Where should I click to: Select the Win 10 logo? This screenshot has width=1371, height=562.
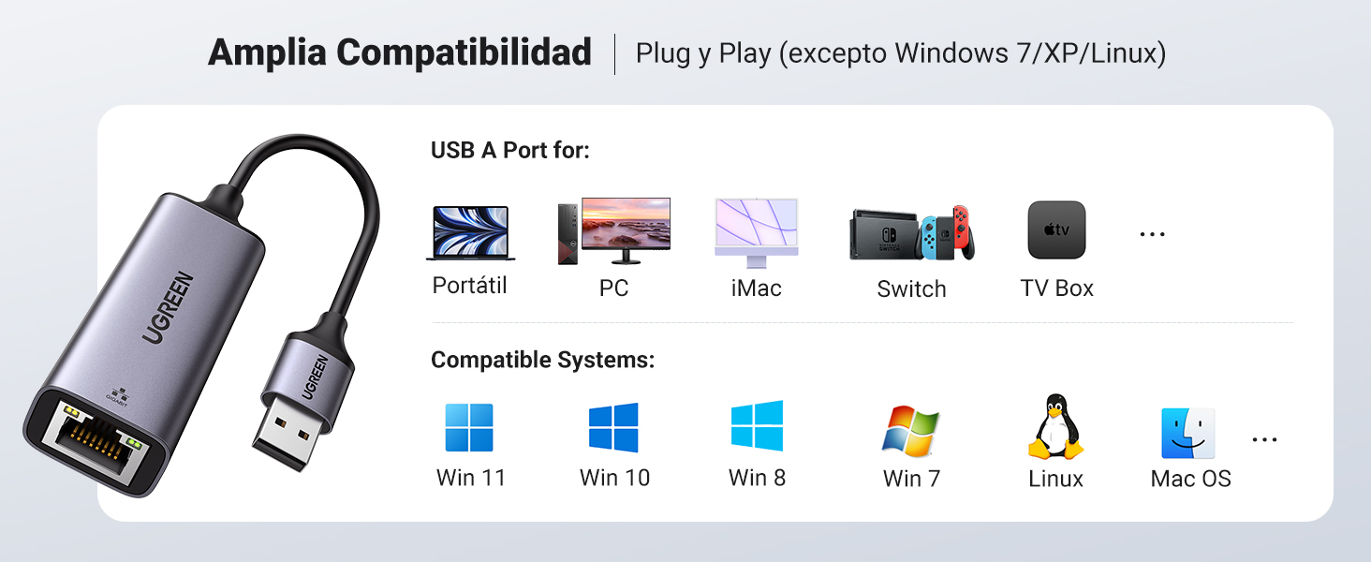613,428
